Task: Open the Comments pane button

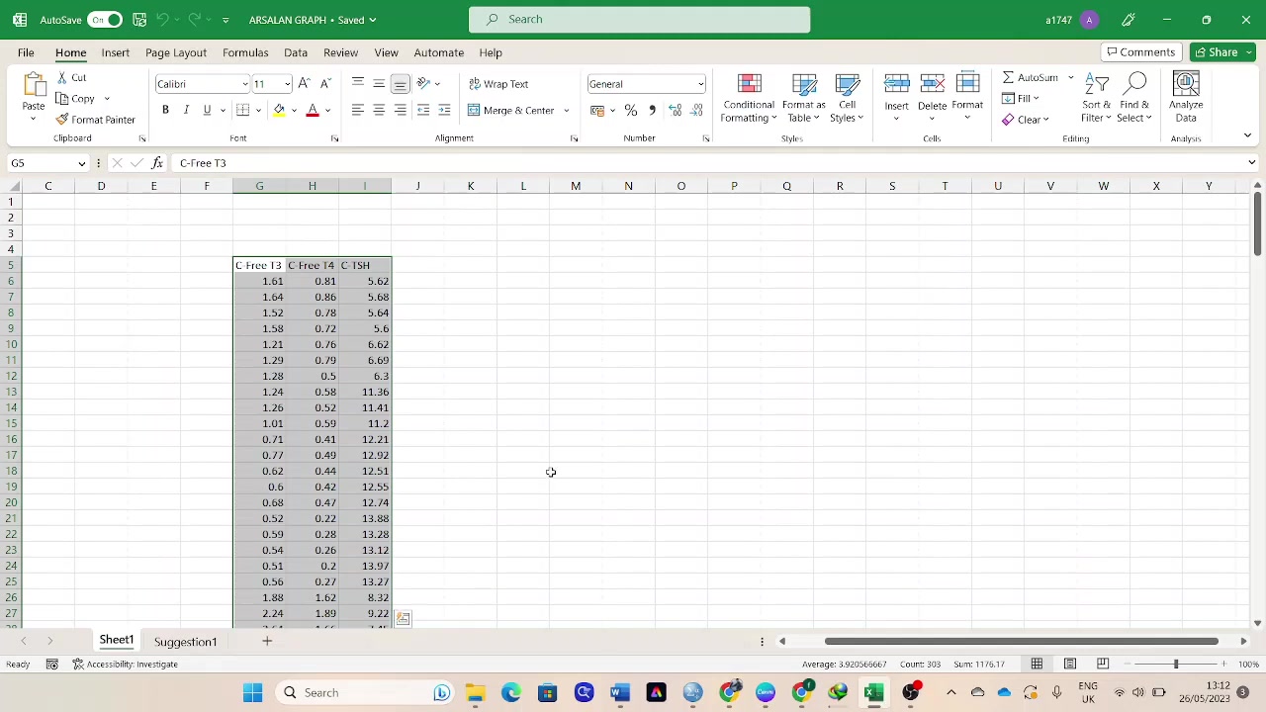Action: pos(1140,52)
